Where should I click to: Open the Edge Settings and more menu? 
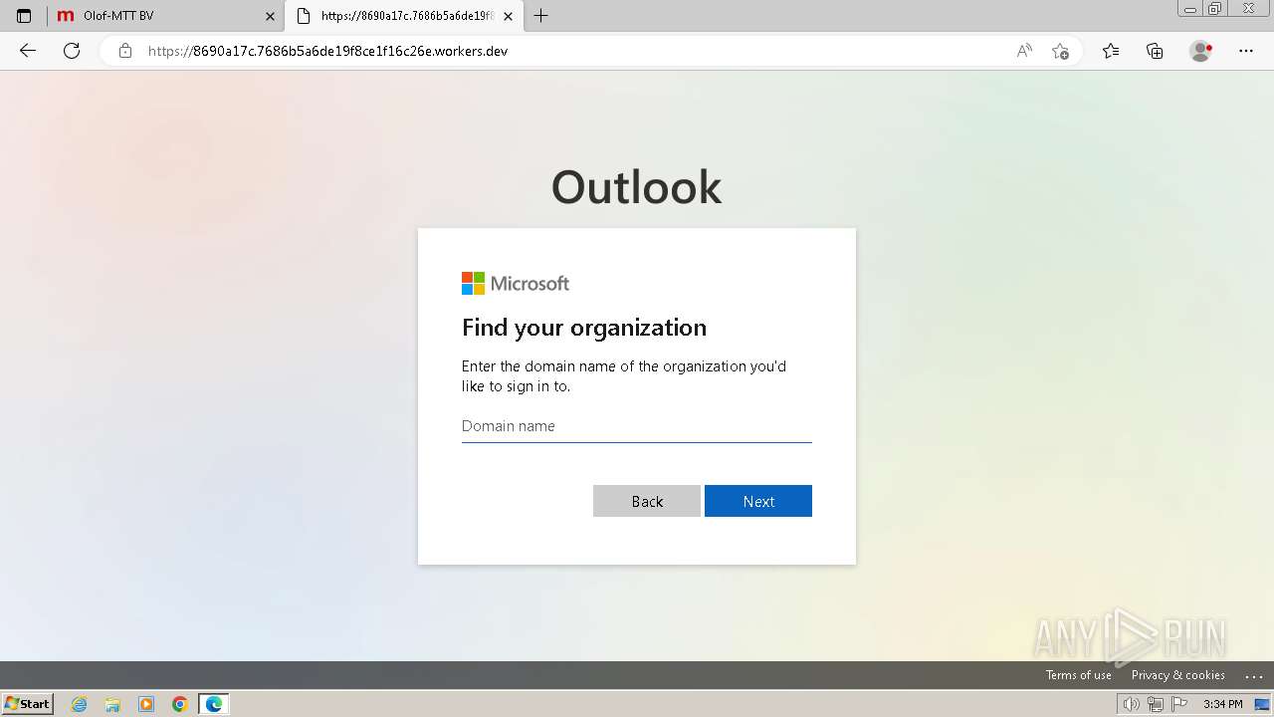[x=1246, y=51]
